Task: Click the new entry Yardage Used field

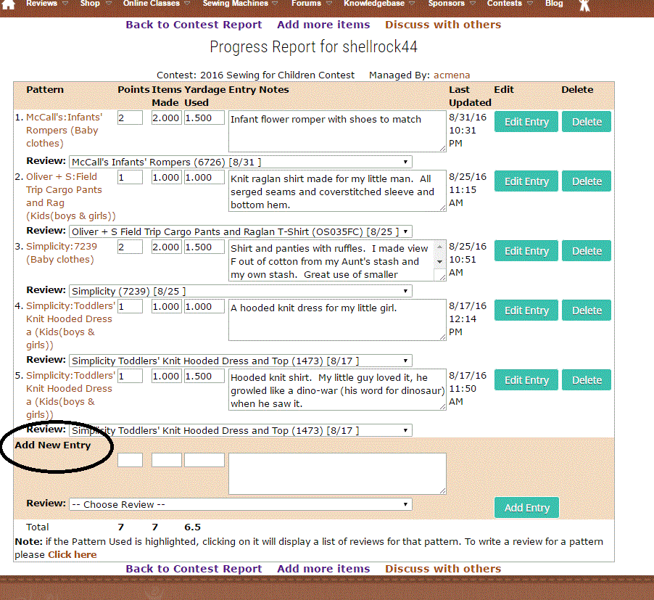Action: click(204, 460)
